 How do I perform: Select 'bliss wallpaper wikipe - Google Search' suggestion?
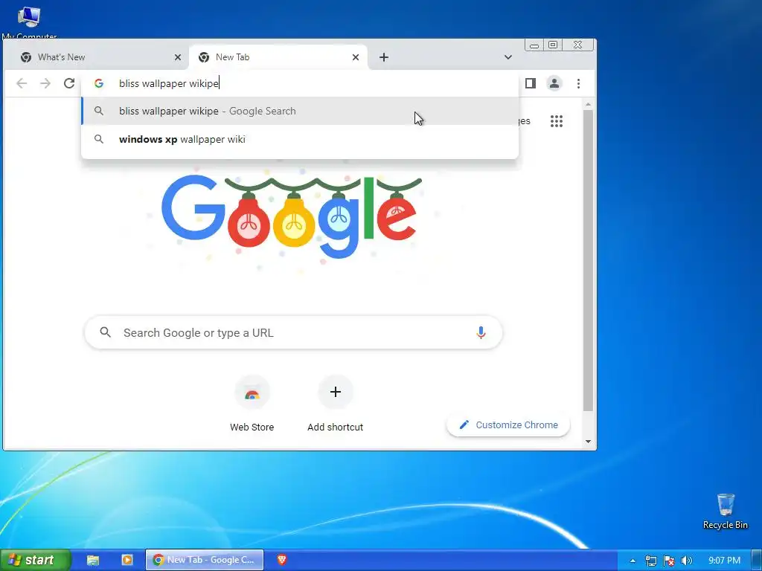pos(300,112)
